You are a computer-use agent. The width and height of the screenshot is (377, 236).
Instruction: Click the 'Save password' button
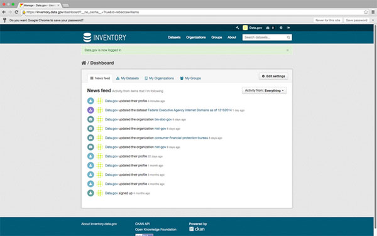pos(356,21)
